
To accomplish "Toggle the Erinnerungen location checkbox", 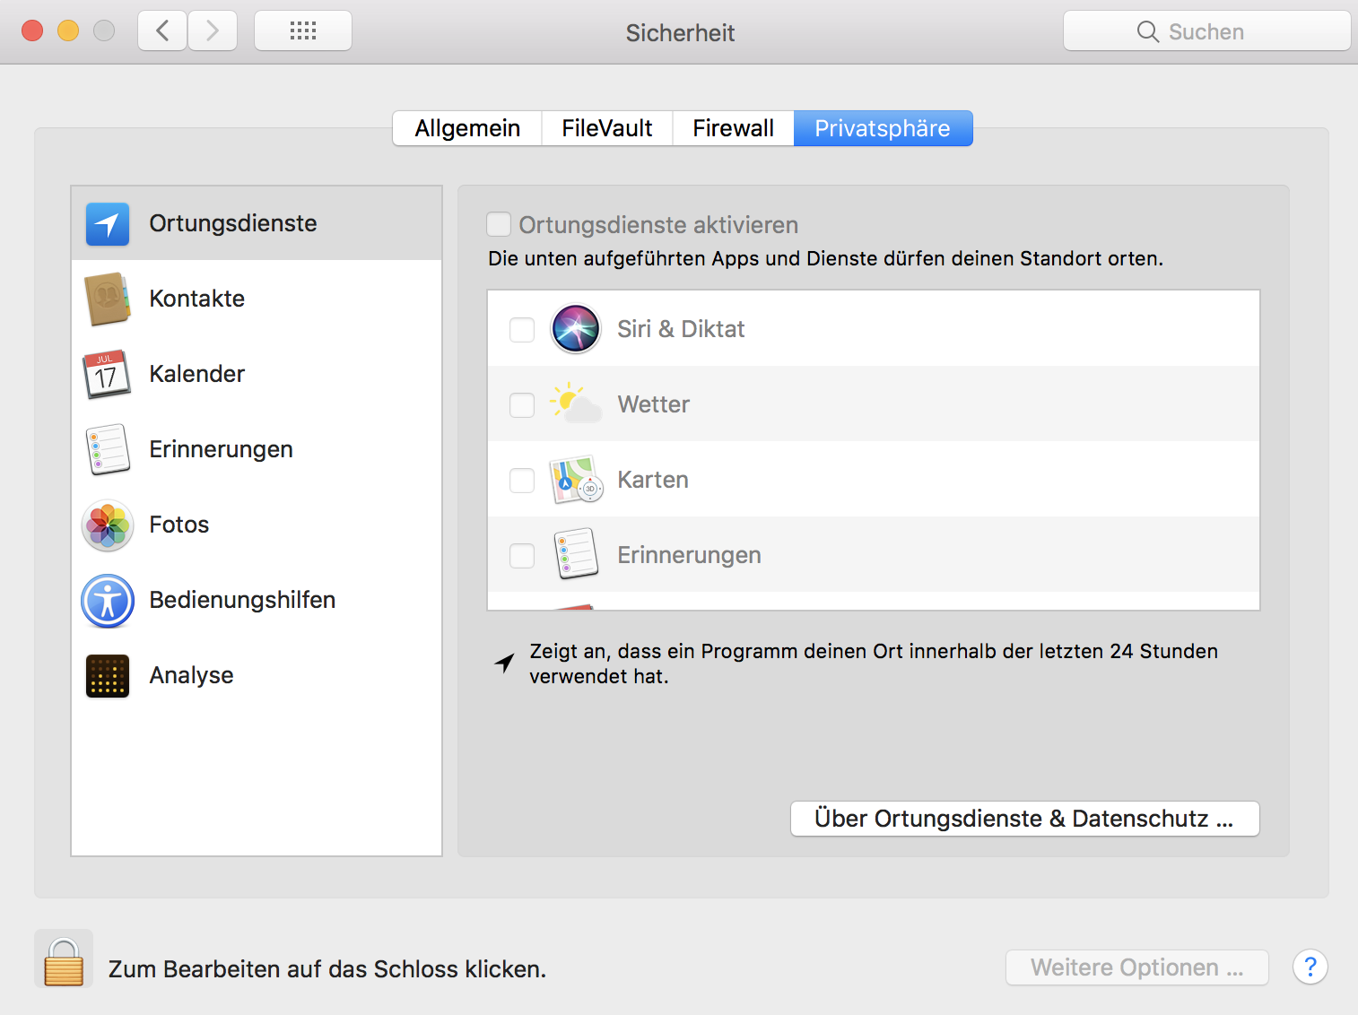I will (x=522, y=556).
